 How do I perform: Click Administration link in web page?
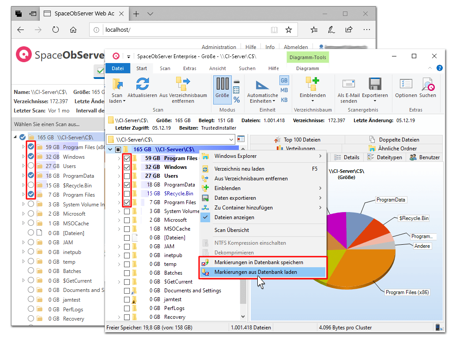[219, 47]
